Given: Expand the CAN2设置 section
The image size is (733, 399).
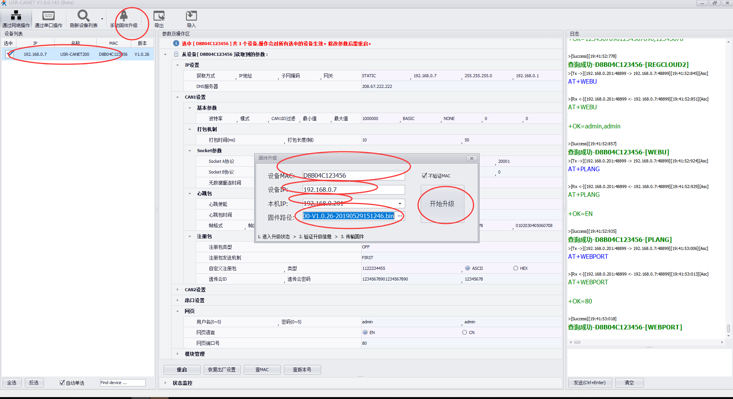Looking at the screenshot, I should [x=178, y=290].
